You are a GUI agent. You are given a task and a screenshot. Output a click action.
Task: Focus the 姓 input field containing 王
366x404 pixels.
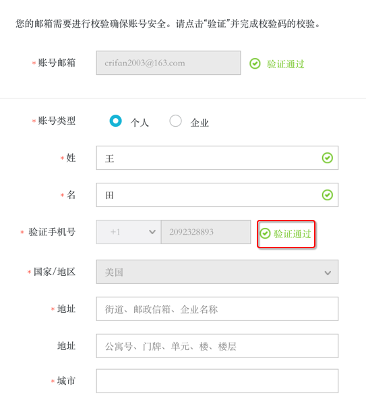coord(217,158)
